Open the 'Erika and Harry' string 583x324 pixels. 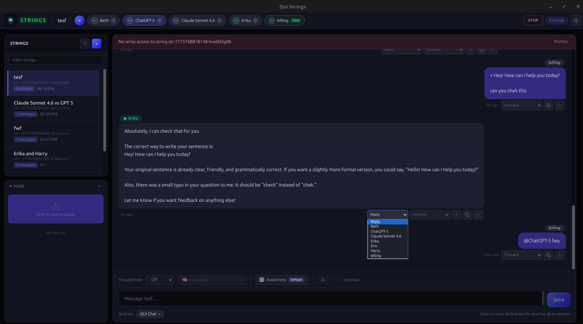point(54,160)
